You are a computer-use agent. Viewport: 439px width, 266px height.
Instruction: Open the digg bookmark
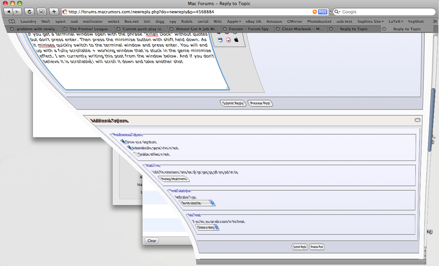point(160,21)
